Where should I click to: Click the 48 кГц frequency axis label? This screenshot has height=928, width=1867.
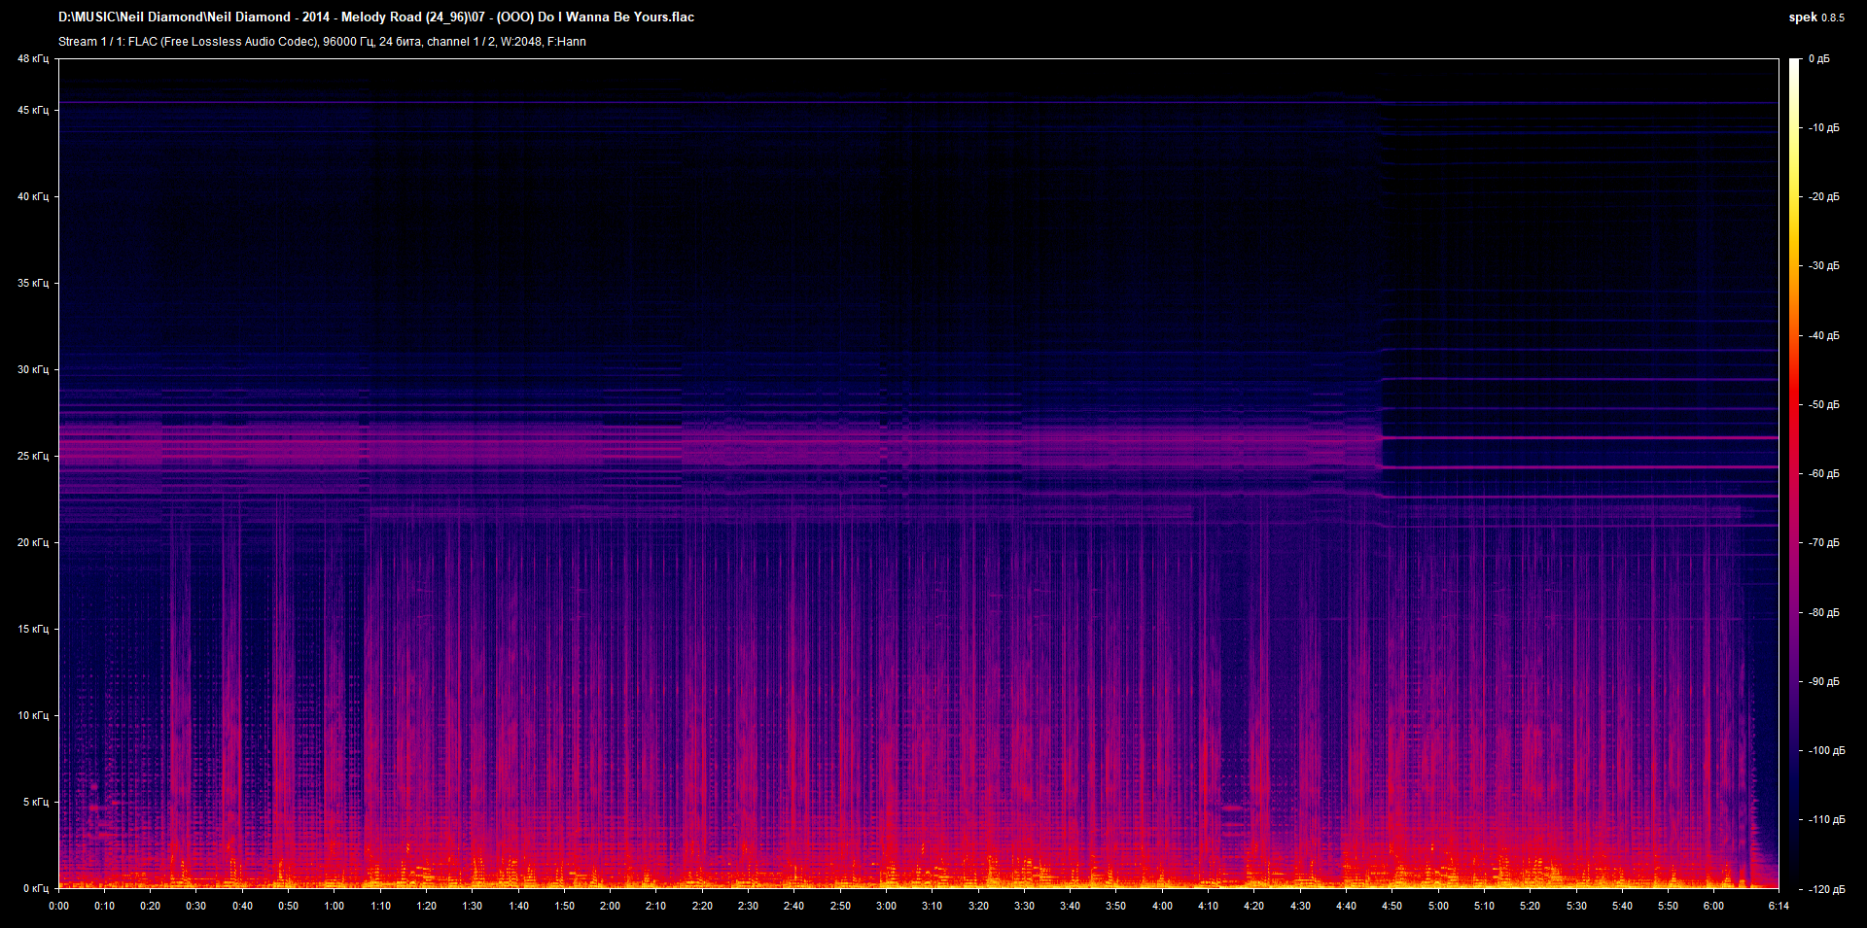32,58
